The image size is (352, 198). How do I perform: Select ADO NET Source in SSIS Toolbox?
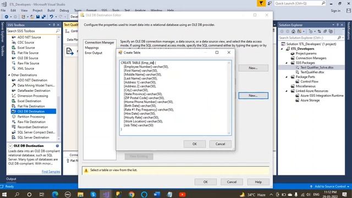(29, 37)
